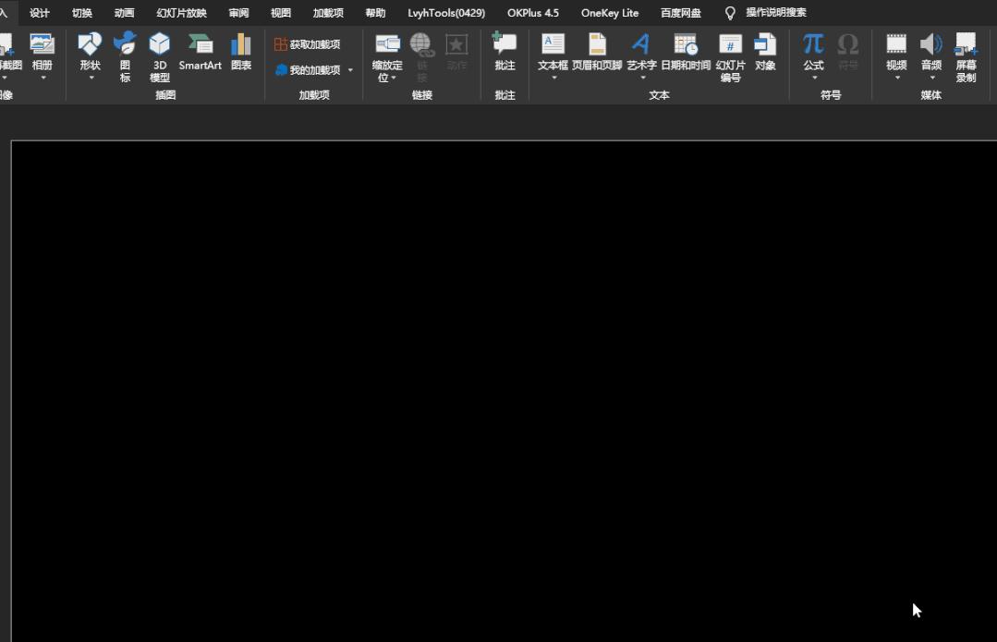This screenshot has height=642, width=997.
Task: Insert a 图表 chart
Action: (x=241, y=52)
